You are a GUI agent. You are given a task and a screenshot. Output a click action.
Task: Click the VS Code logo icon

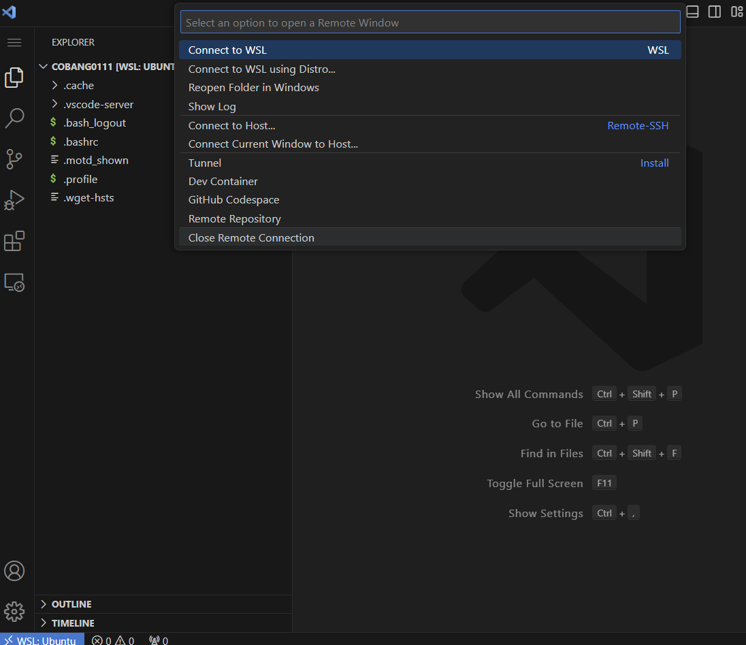click(x=9, y=12)
